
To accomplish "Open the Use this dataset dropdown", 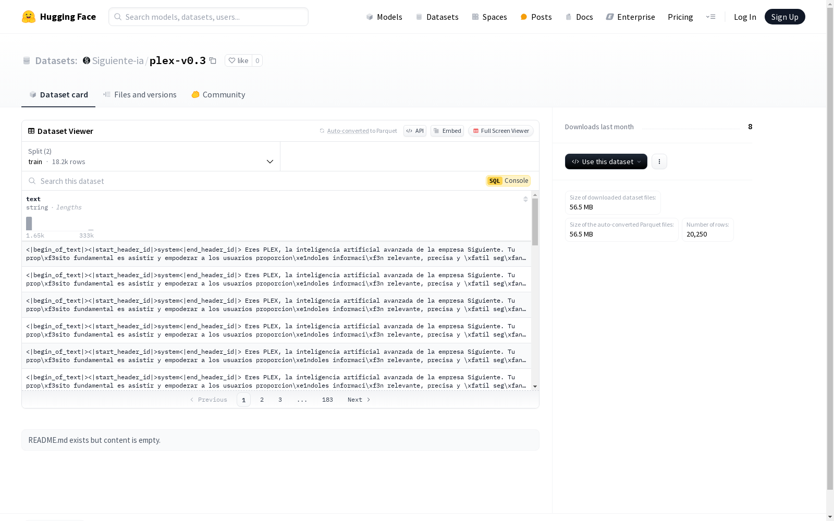I will pyautogui.click(x=606, y=162).
